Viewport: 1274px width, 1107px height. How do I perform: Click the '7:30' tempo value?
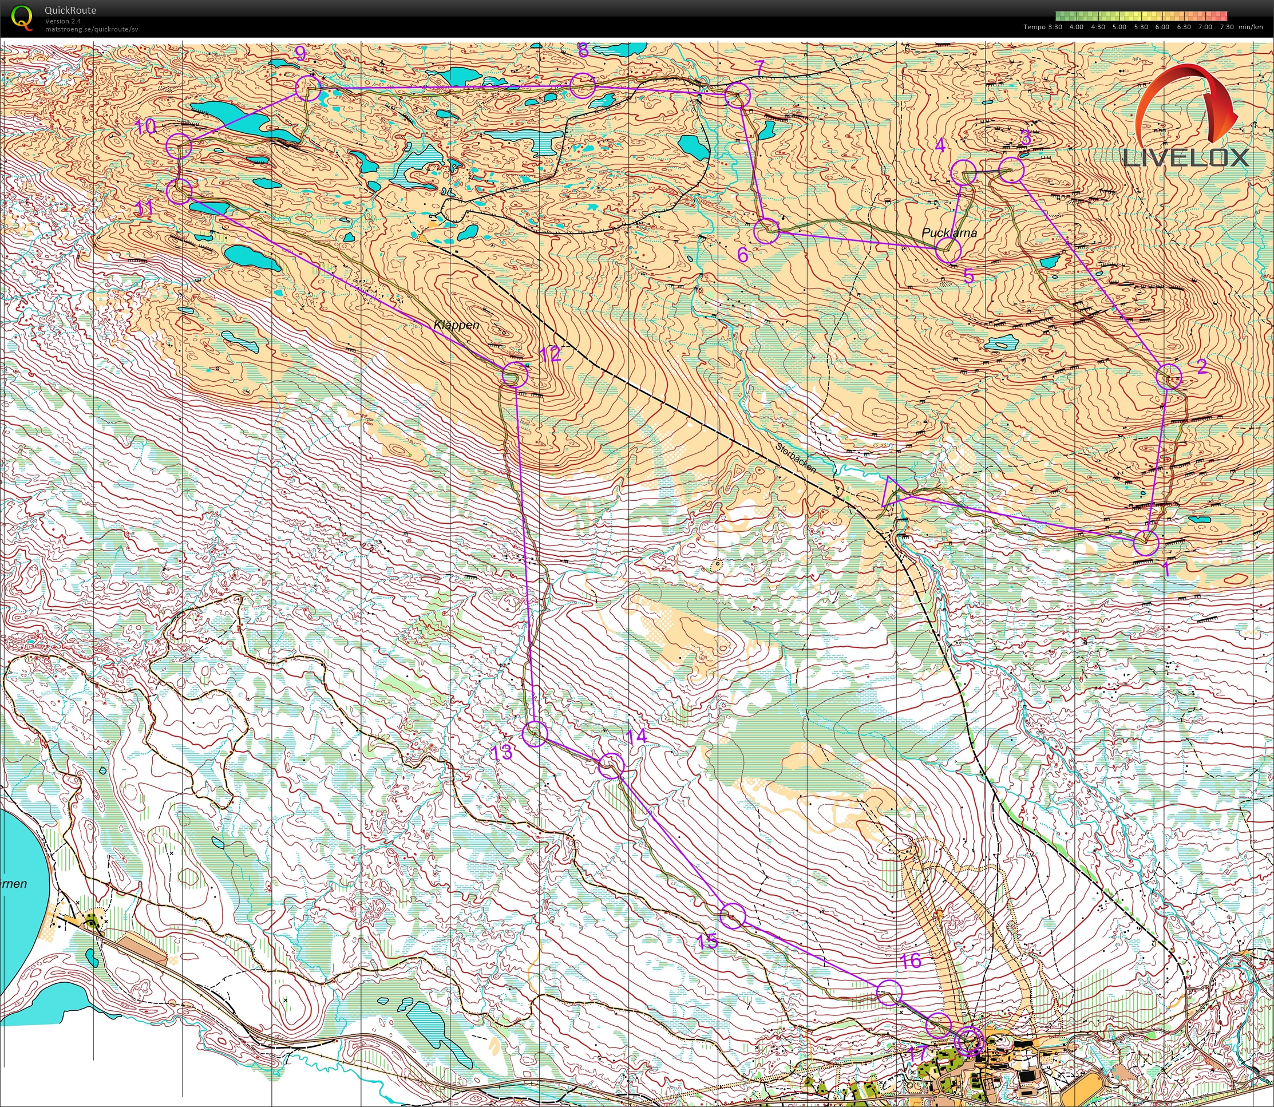click(1227, 27)
